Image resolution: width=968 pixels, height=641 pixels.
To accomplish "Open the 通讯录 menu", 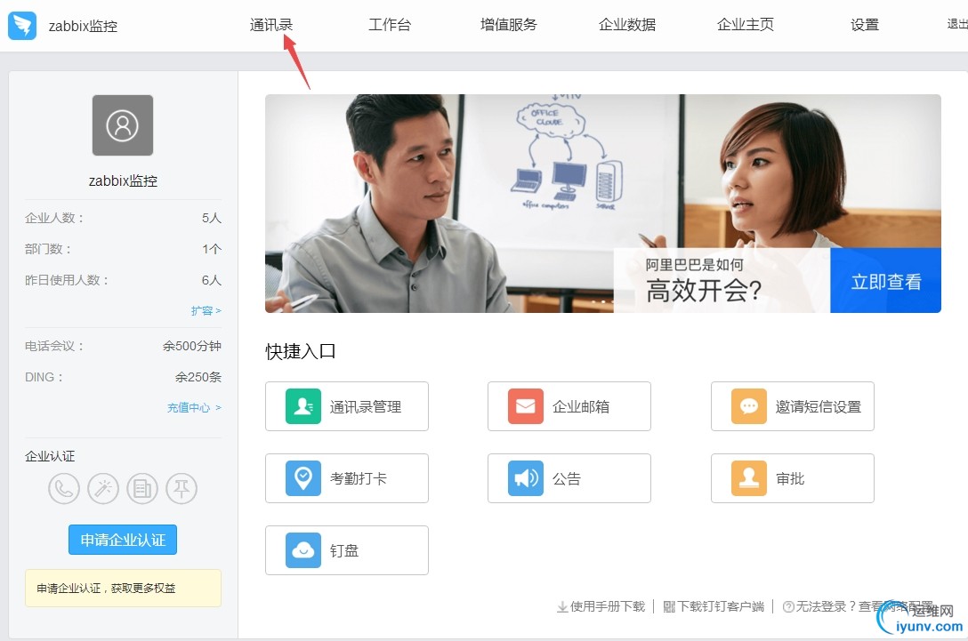I will (271, 25).
